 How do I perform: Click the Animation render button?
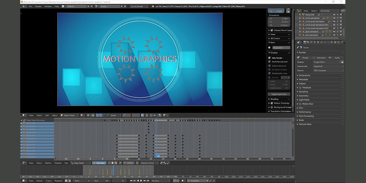[319, 58]
